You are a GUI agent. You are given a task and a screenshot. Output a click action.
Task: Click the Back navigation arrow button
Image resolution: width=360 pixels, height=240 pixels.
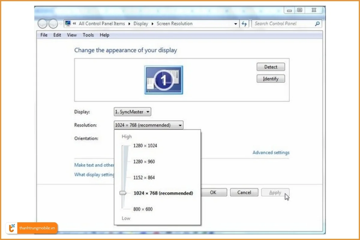coord(43,24)
